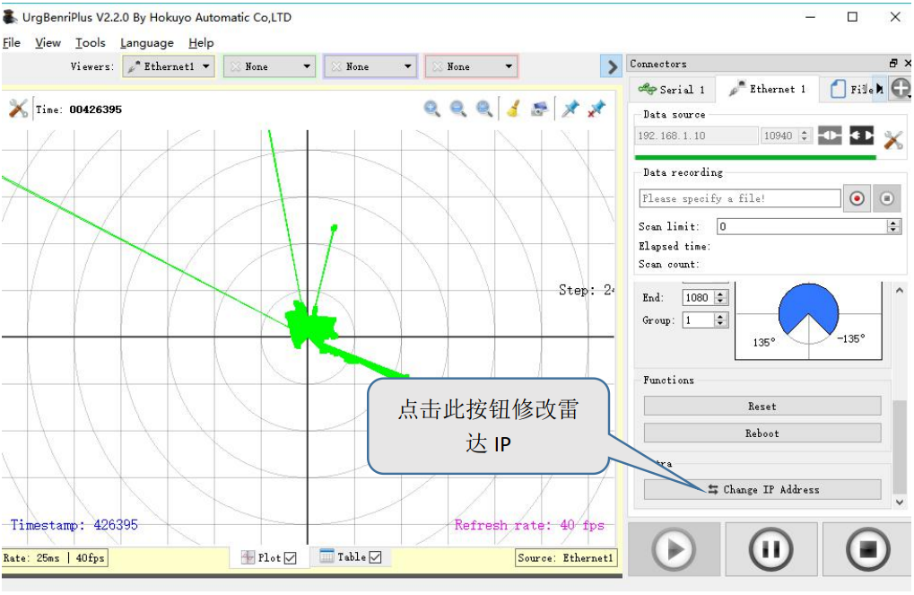Viewport: 914px width, 595px height.
Task: Expand the red-bordered None viewer dropdown
Action: (471, 66)
